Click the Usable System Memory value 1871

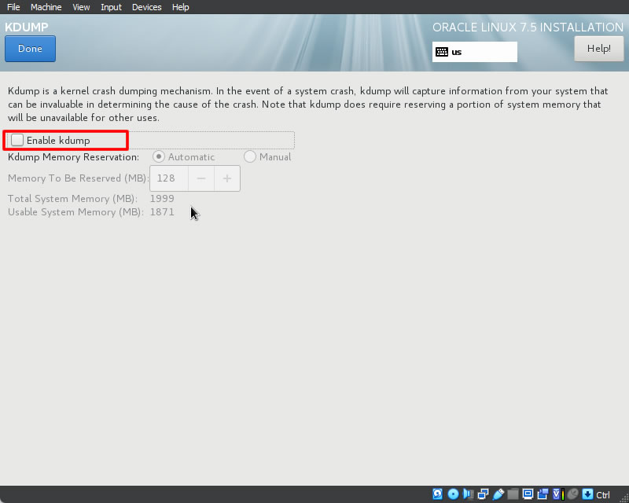(x=162, y=211)
